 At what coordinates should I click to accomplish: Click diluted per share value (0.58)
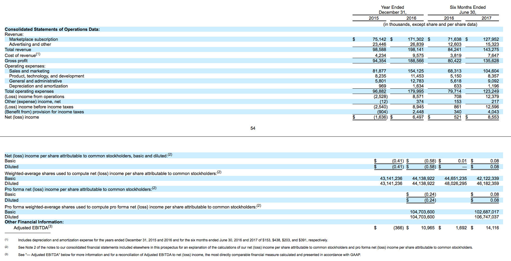(x=430, y=167)
